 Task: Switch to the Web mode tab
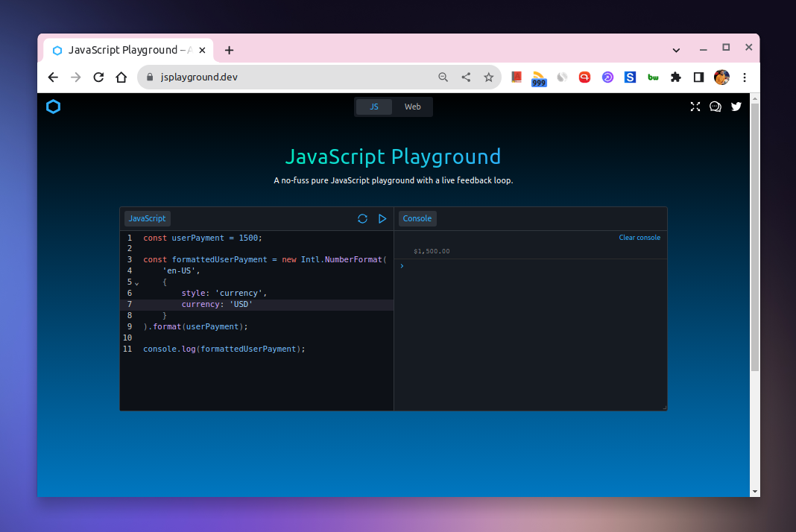[412, 107]
